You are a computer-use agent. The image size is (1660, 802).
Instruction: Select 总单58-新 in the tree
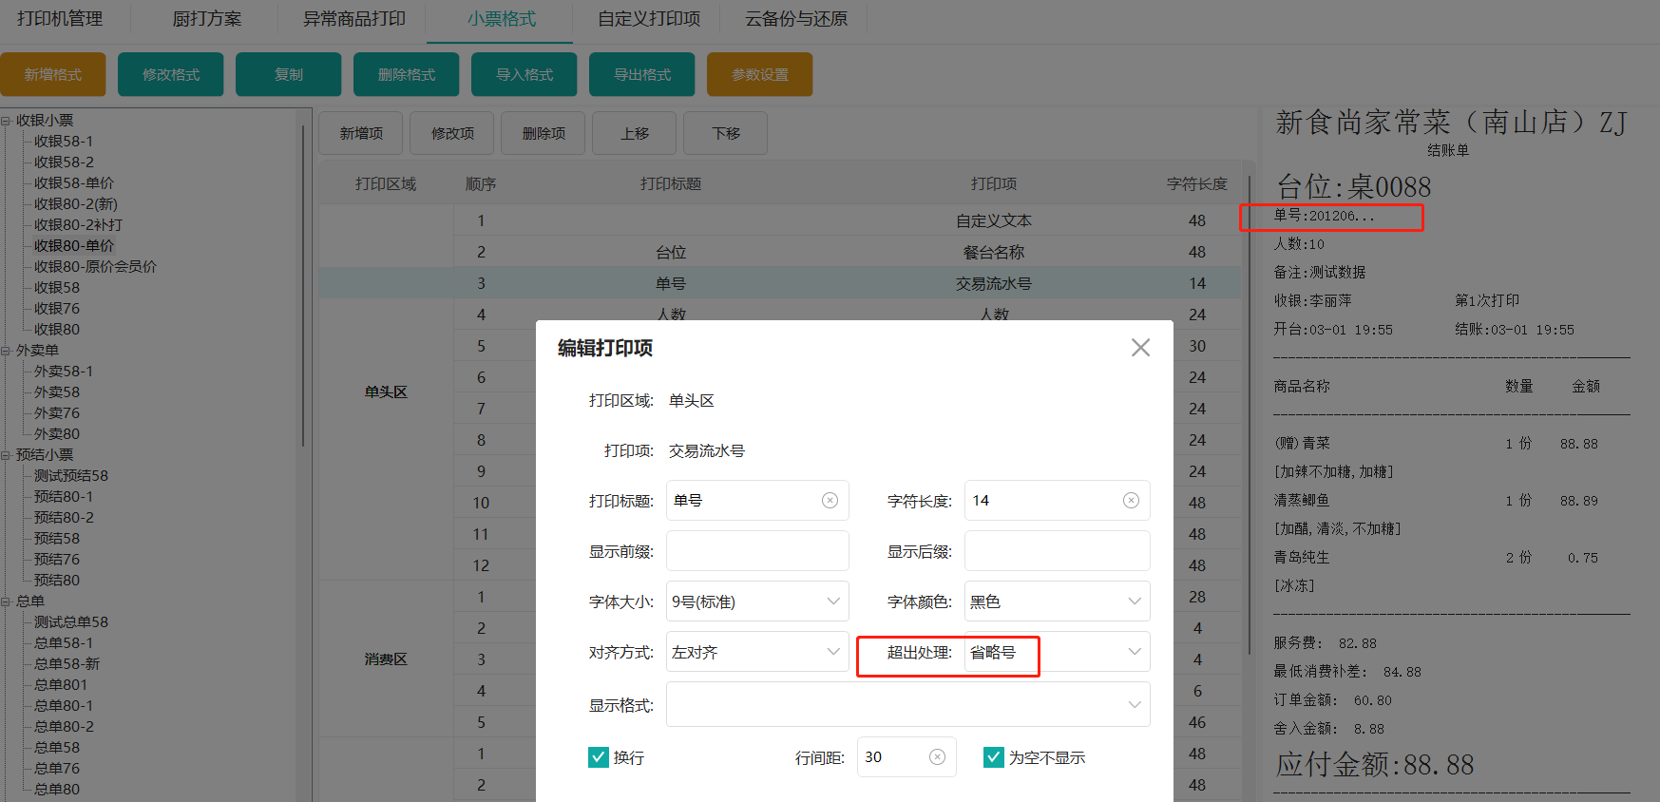click(x=67, y=664)
